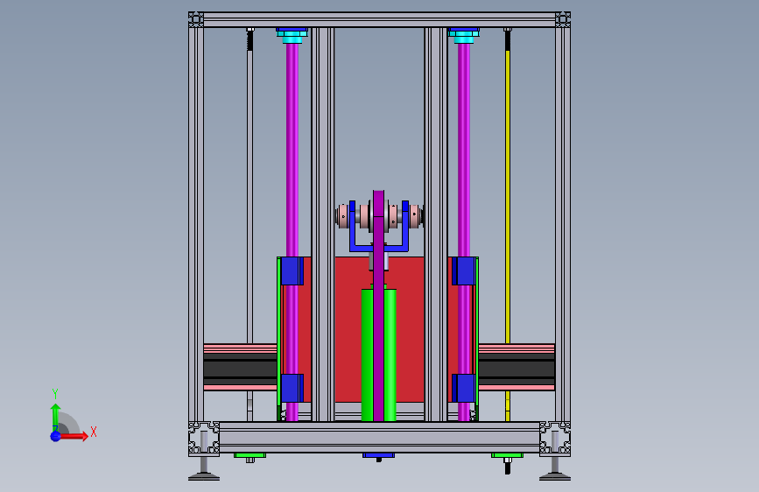
Task: Select the lower-right blue bearing block
Action: (464, 388)
